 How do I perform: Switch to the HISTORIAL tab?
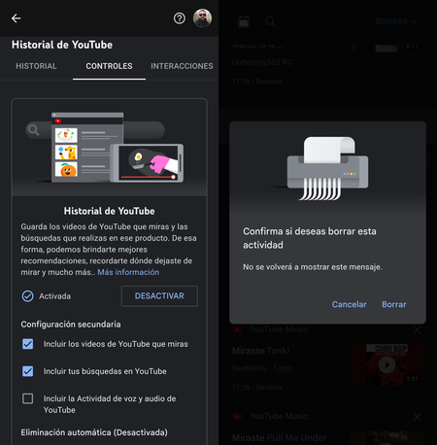[36, 66]
